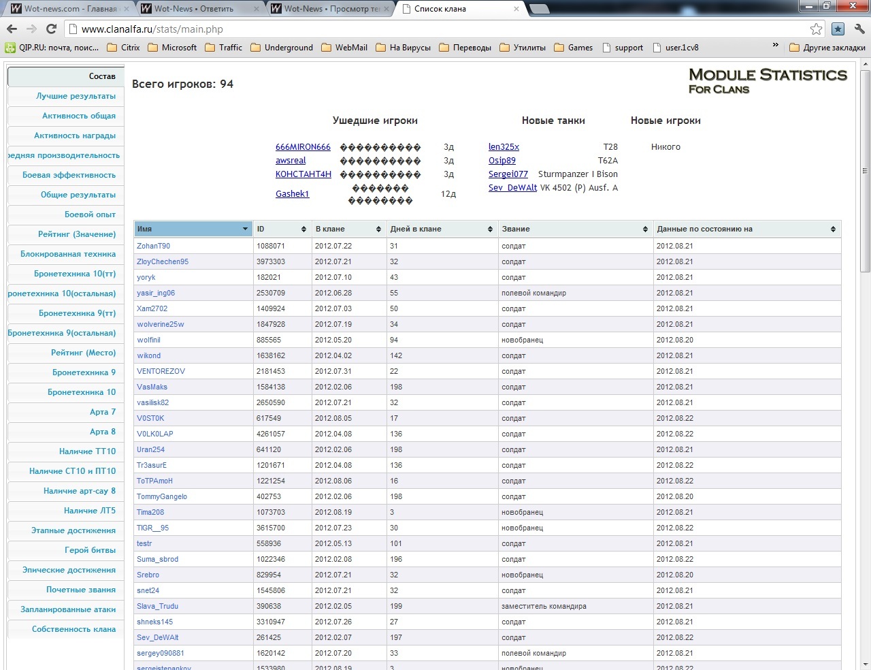
Task: Open Переводы bookmarks folder
Action: [x=465, y=48]
